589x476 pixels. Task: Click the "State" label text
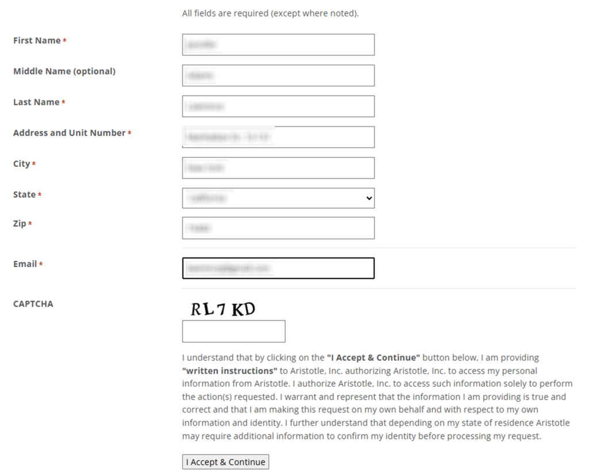click(x=24, y=195)
